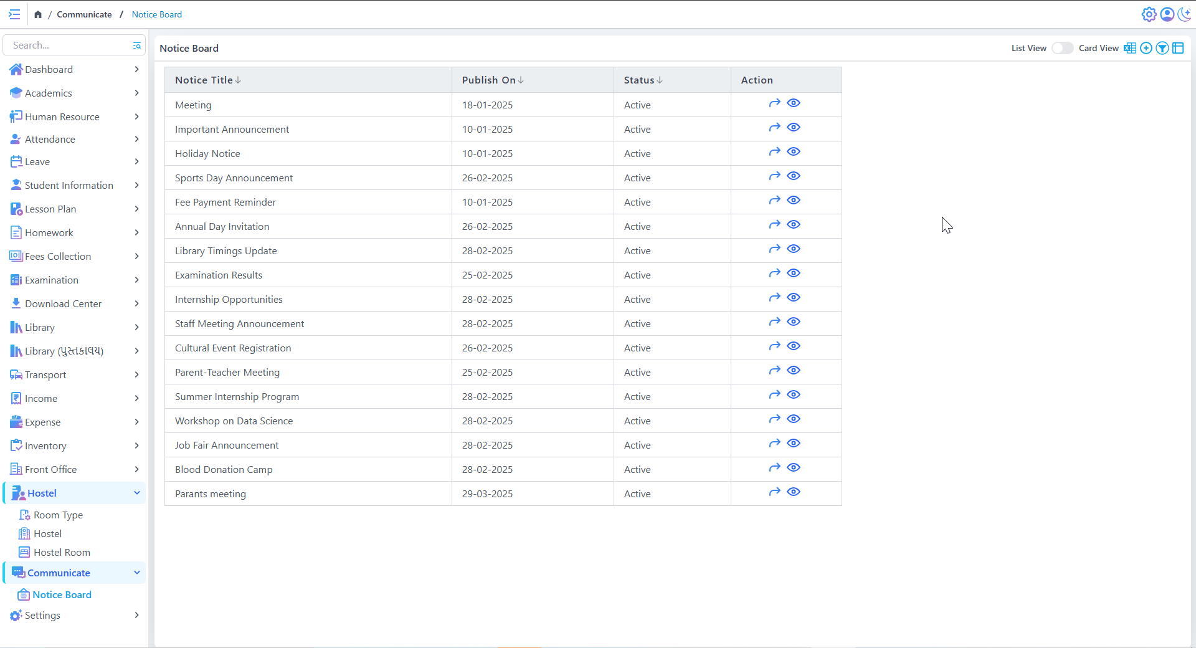This screenshot has width=1196, height=648.
Task: Export notice list to Excel
Action: (1129, 49)
